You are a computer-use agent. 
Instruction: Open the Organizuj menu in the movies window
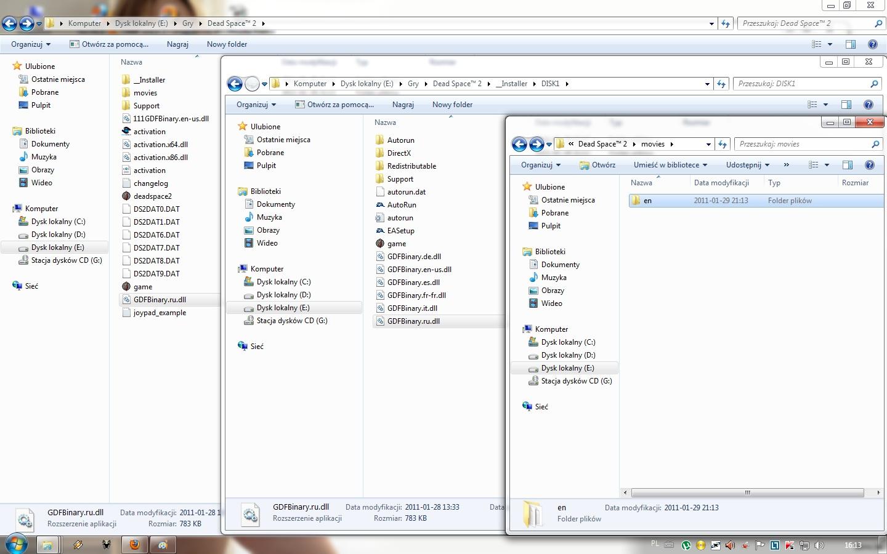pyautogui.click(x=541, y=165)
